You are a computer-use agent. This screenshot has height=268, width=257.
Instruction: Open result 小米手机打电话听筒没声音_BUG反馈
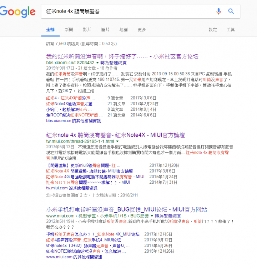(x=126, y=210)
